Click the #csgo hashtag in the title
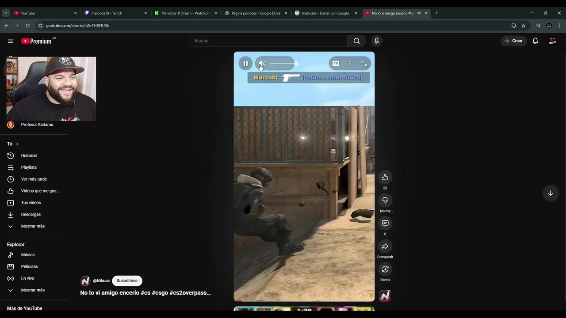 pyautogui.click(x=160, y=293)
